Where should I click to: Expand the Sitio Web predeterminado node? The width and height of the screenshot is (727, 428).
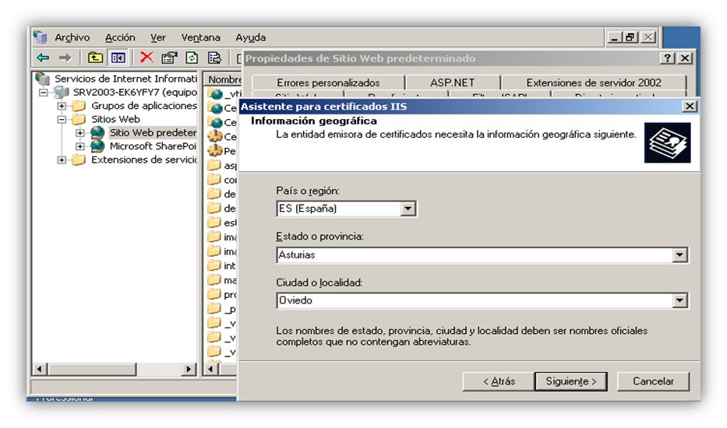[79, 132]
